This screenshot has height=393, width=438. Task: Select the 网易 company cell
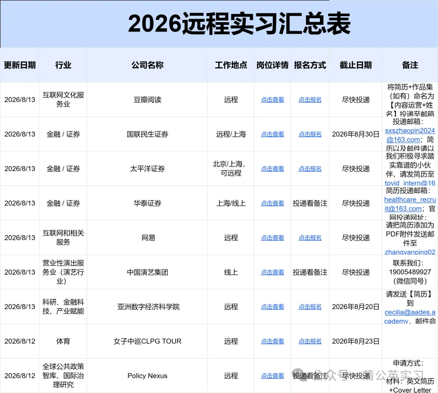[147, 238]
